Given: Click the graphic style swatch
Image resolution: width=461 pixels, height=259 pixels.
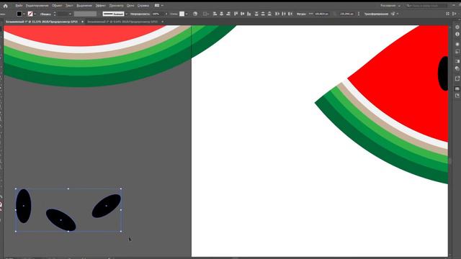Looking at the screenshot, I should click(182, 14).
